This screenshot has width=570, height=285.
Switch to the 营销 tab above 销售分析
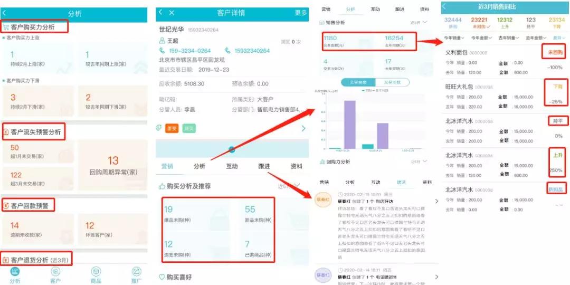click(x=326, y=9)
